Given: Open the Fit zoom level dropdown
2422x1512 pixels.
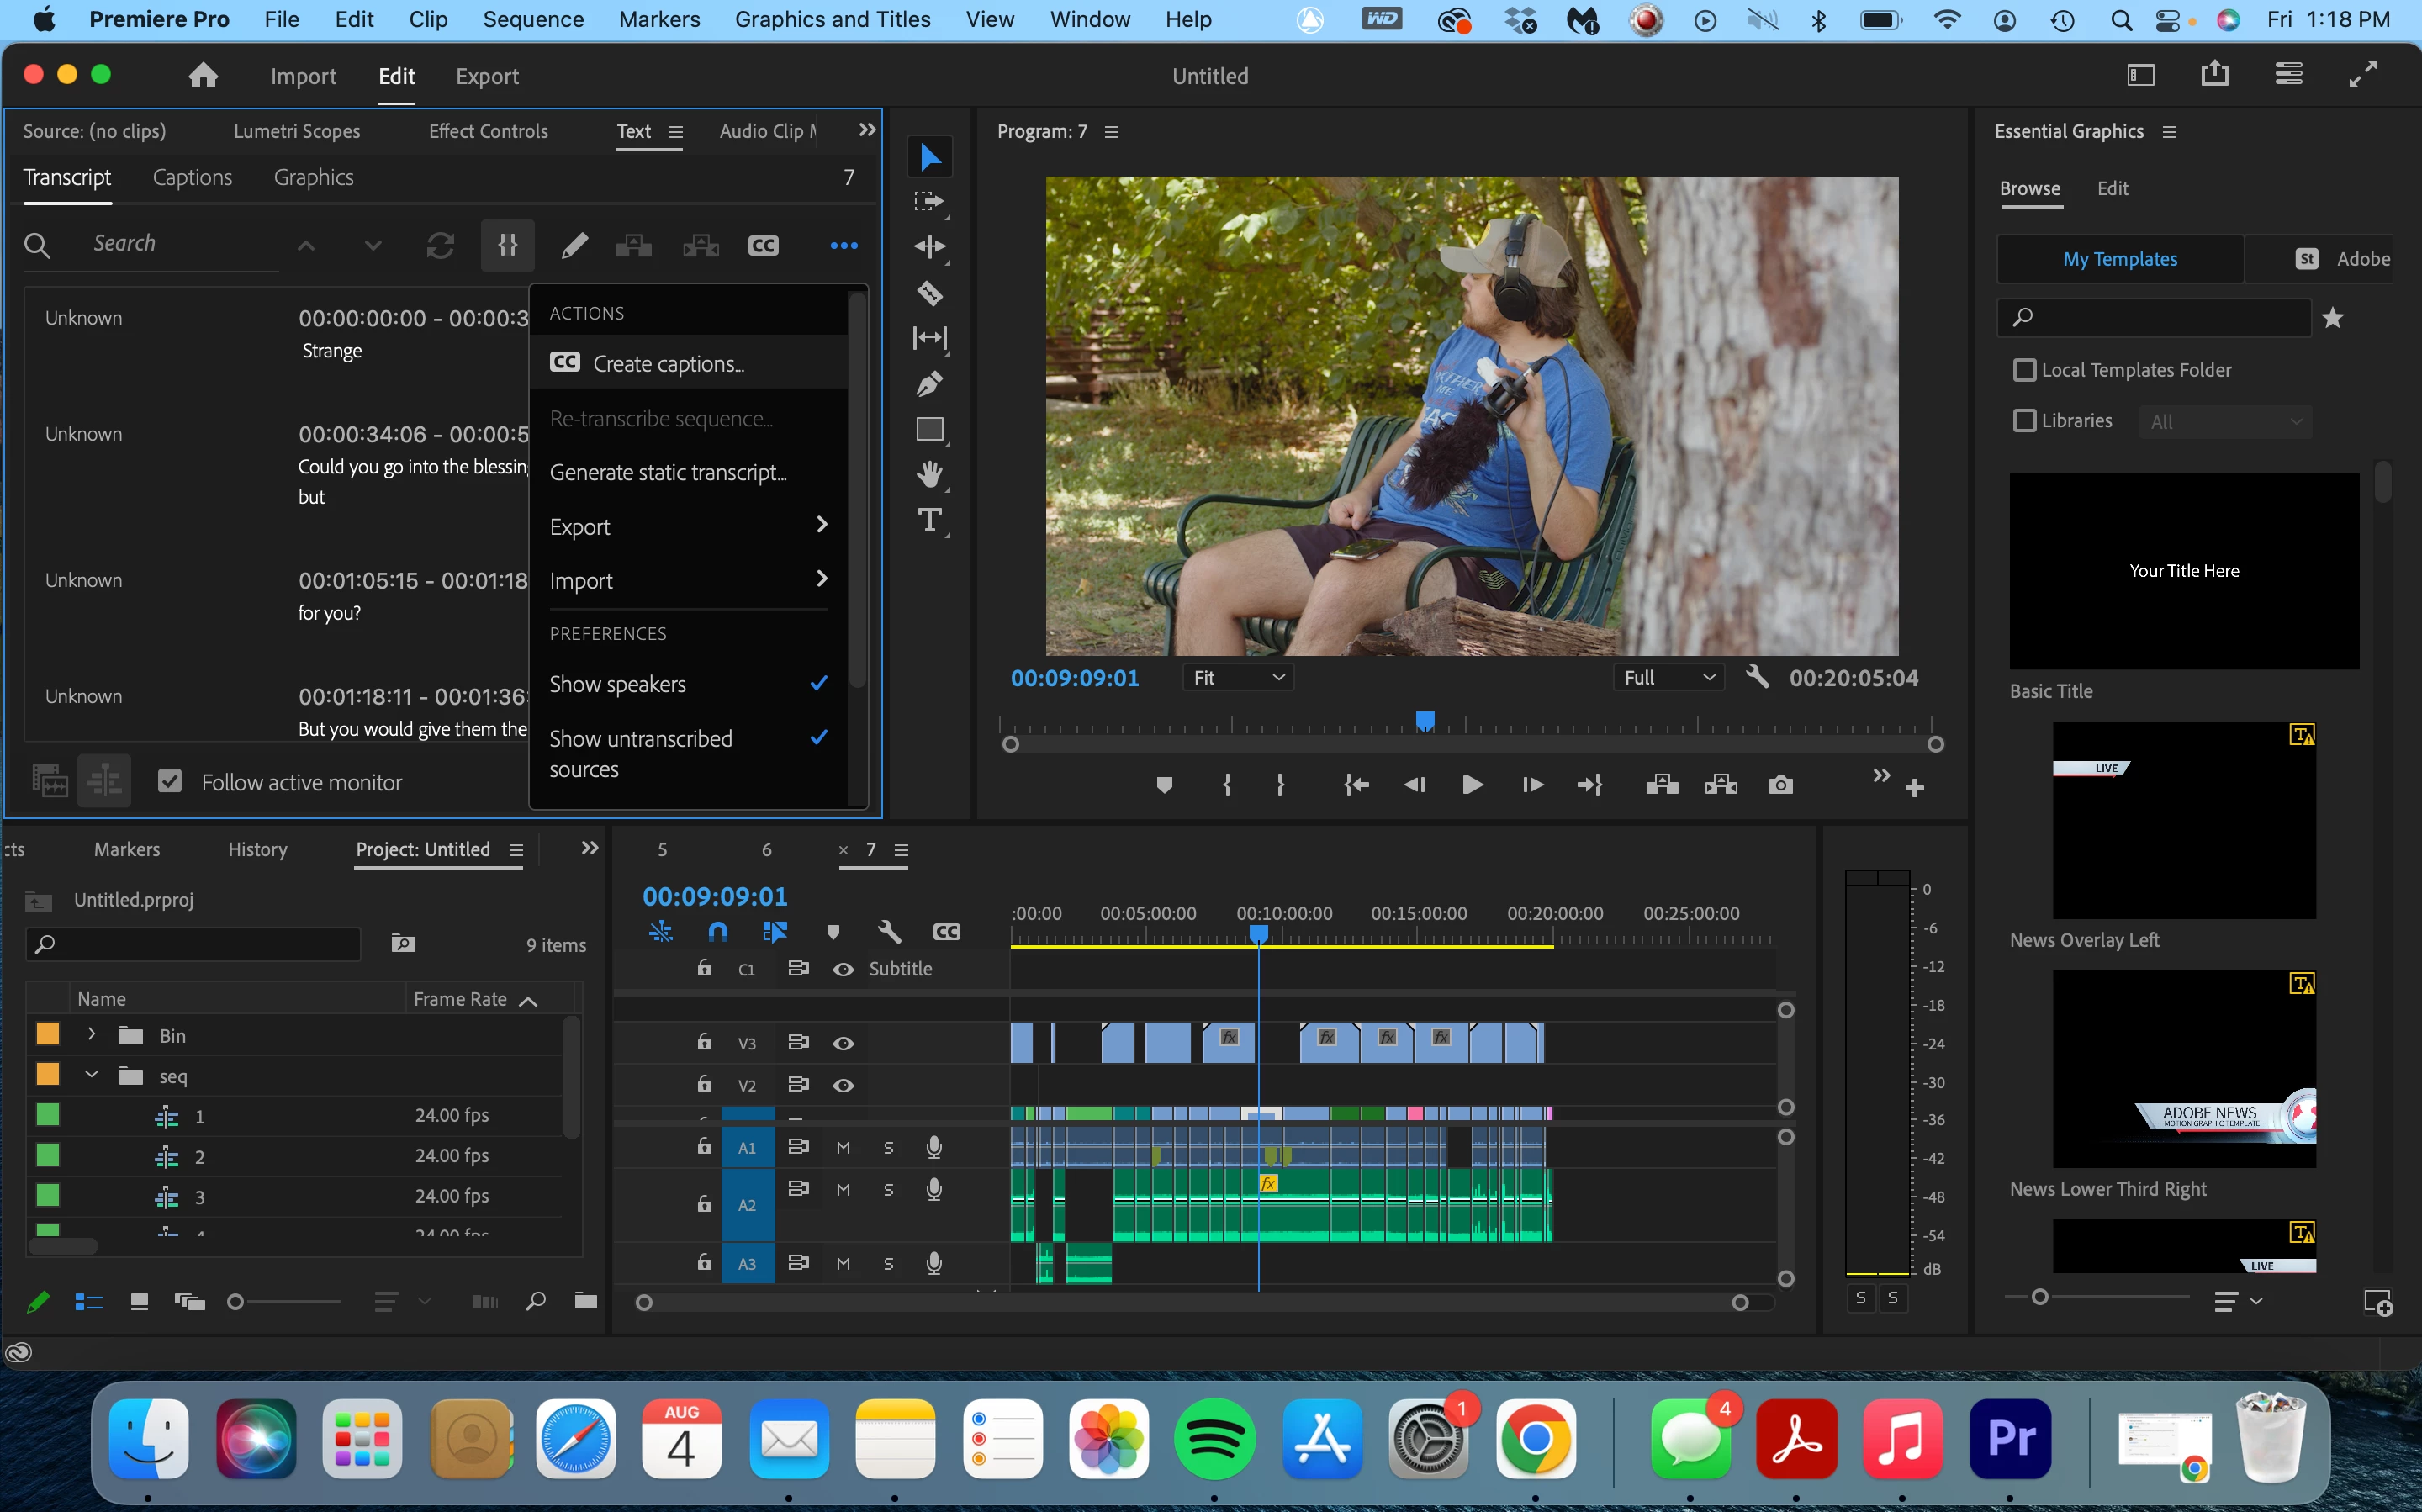Looking at the screenshot, I should (1238, 678).
